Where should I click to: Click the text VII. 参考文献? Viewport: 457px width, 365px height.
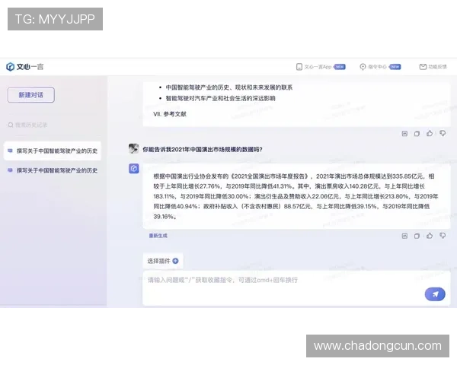[x=170, y=114]
